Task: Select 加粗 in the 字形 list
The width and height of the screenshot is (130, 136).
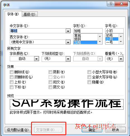Action: click(x=86, y=42)
